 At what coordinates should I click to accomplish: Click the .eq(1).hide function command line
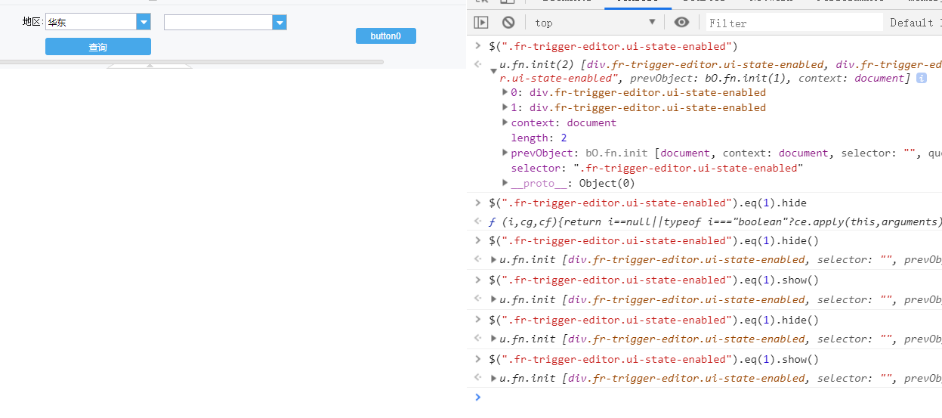[x=648, y=203]
